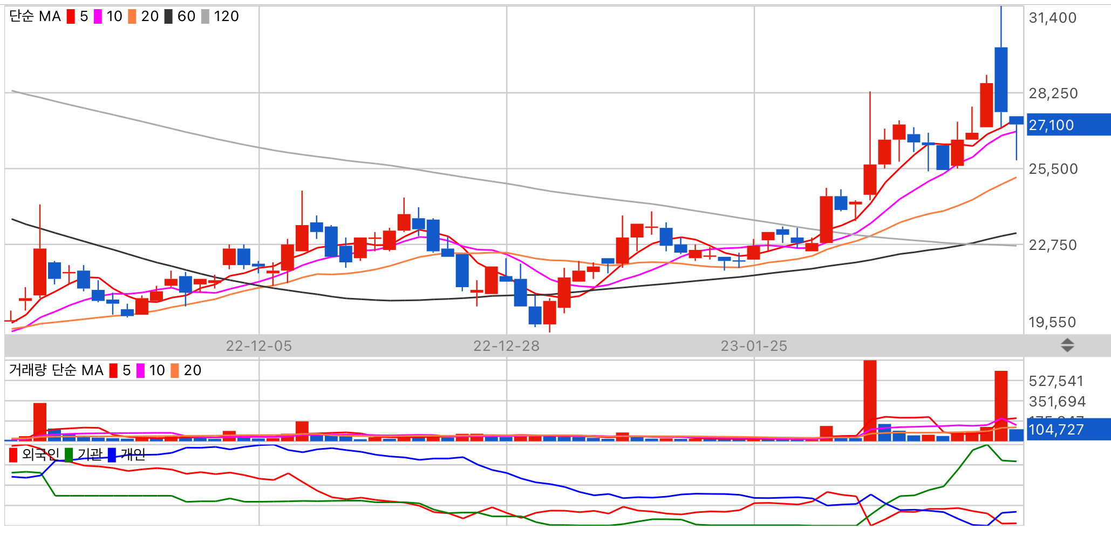The height and width of the screenshot is (536, 1111).
Task: Click the magenta 10 swatch in the volume MA legend
Action: (x=140, y=371)
